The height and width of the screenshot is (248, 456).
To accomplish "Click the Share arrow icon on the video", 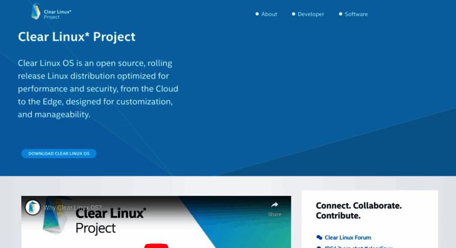I will click(275, 205).
